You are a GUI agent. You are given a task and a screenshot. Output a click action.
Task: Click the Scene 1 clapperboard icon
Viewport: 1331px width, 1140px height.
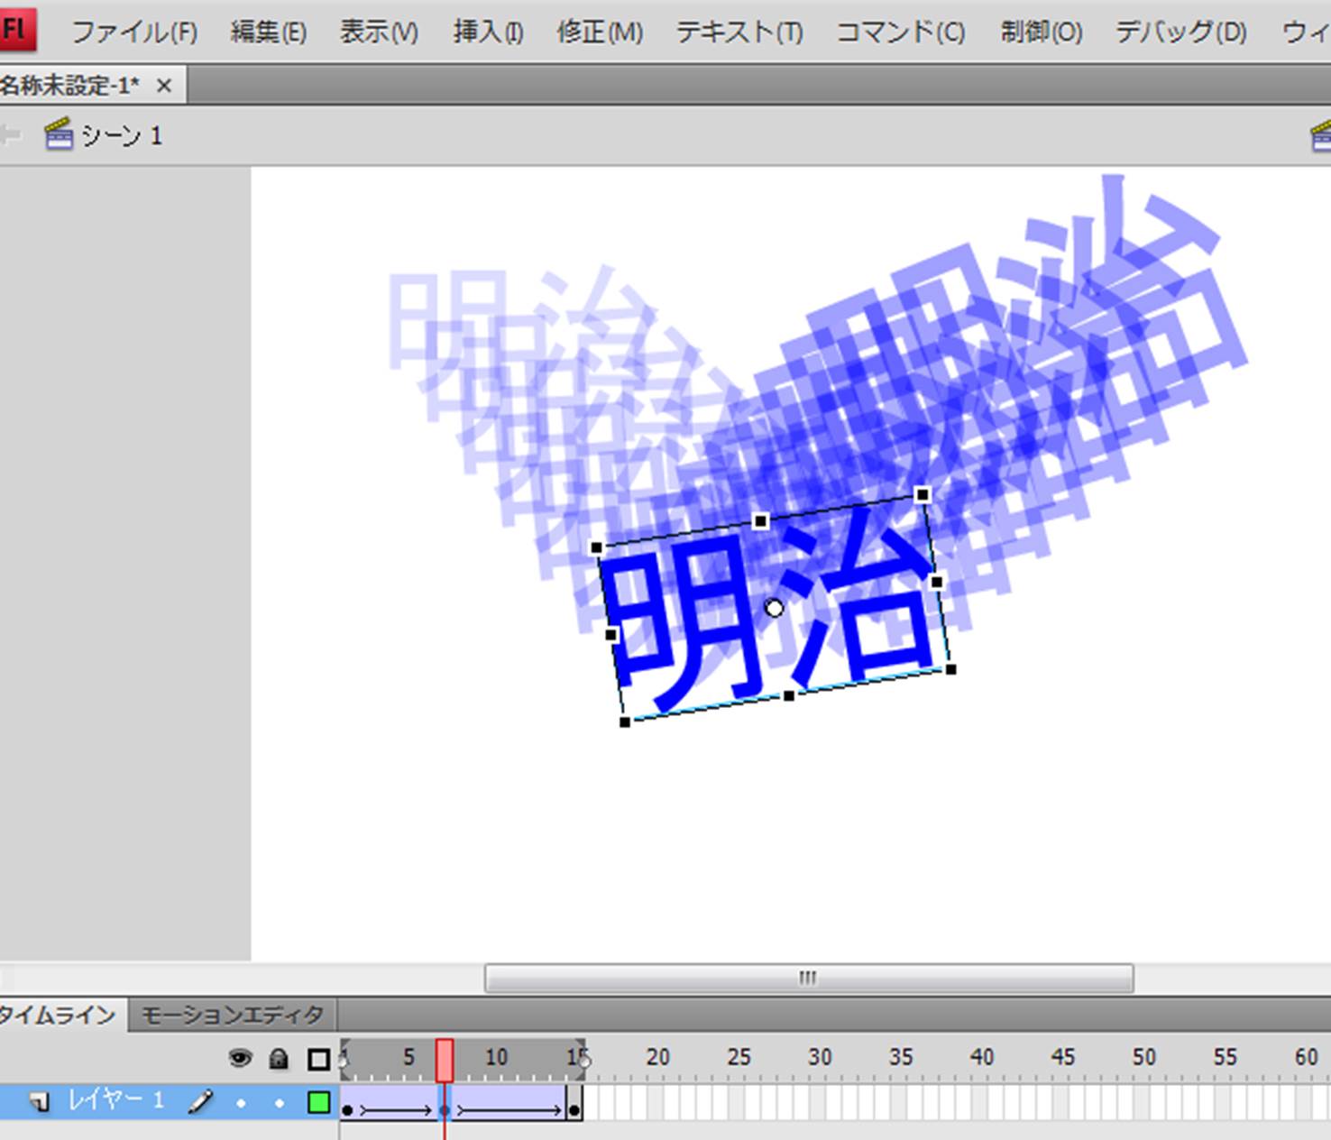(x=59, y=135)
